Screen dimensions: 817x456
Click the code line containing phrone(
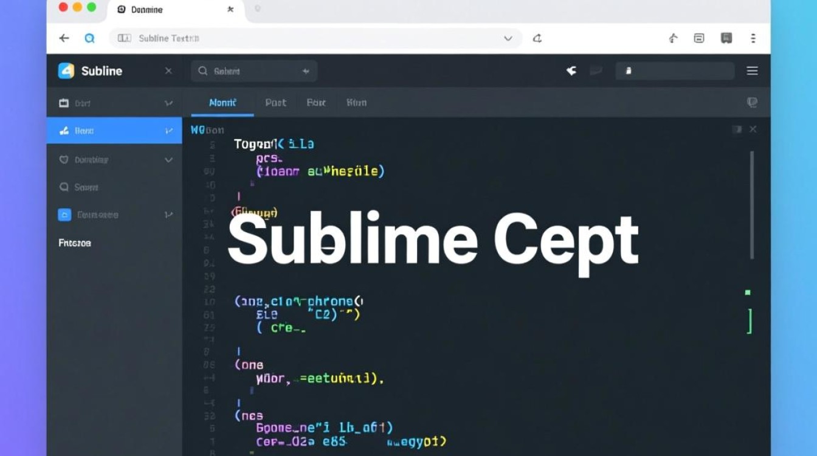coord(298,301)
